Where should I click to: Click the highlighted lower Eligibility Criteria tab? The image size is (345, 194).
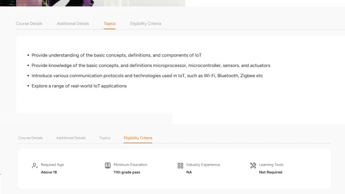(x=138, y=138)
